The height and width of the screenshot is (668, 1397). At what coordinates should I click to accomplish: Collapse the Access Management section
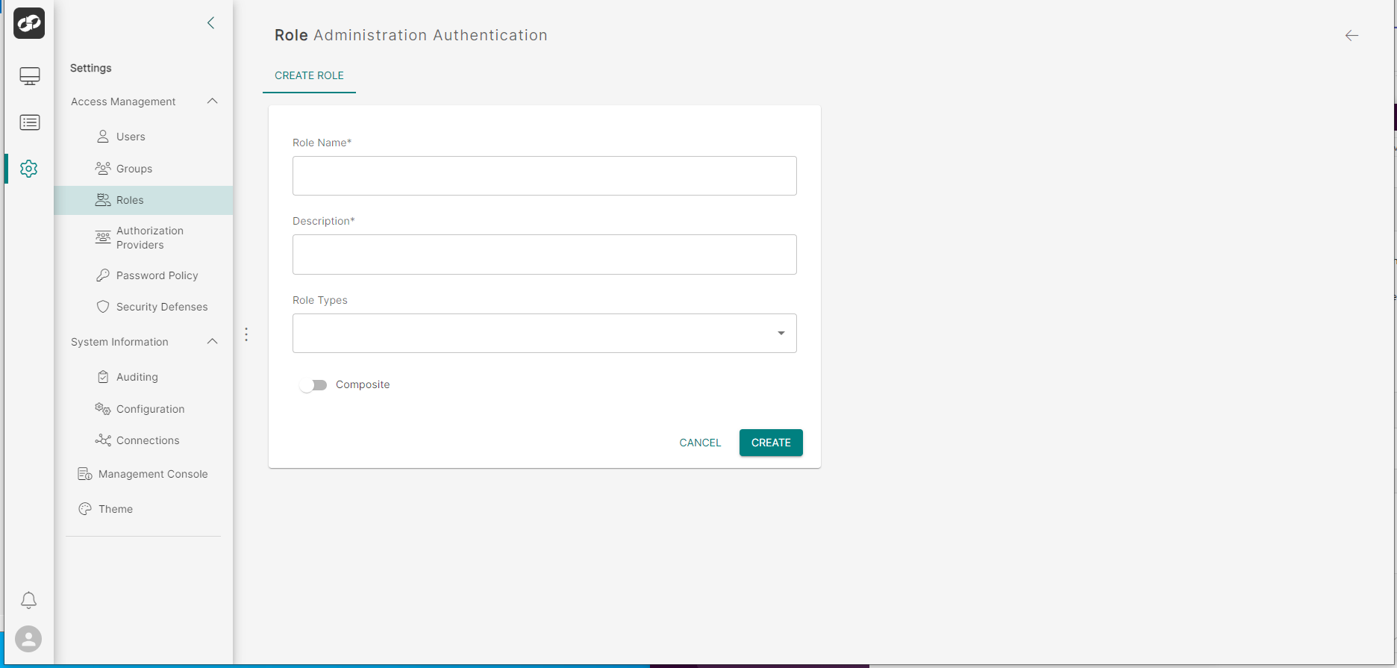coord(212,101)
